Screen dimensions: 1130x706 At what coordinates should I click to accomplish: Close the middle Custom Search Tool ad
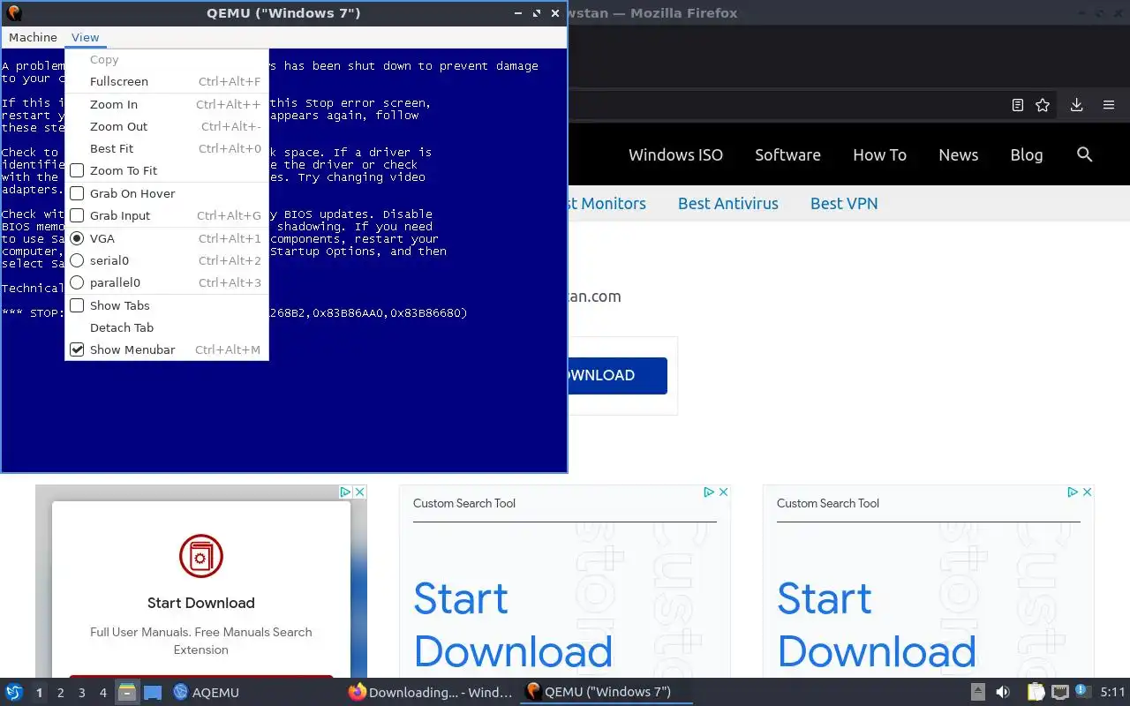click(723, 492)
